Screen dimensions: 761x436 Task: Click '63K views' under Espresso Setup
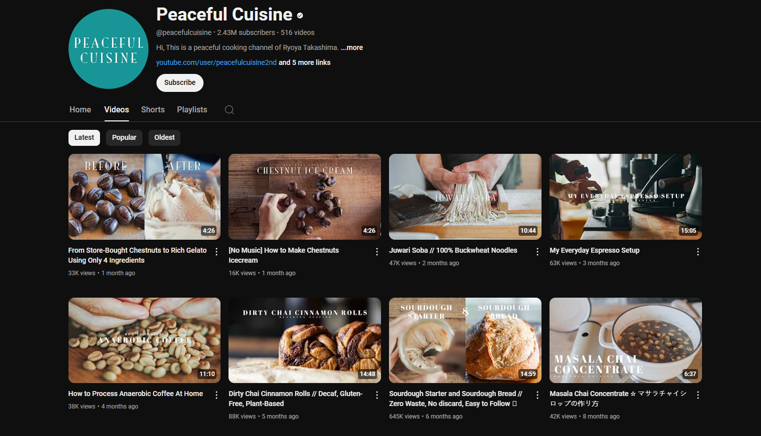click(x=563, y=263)
